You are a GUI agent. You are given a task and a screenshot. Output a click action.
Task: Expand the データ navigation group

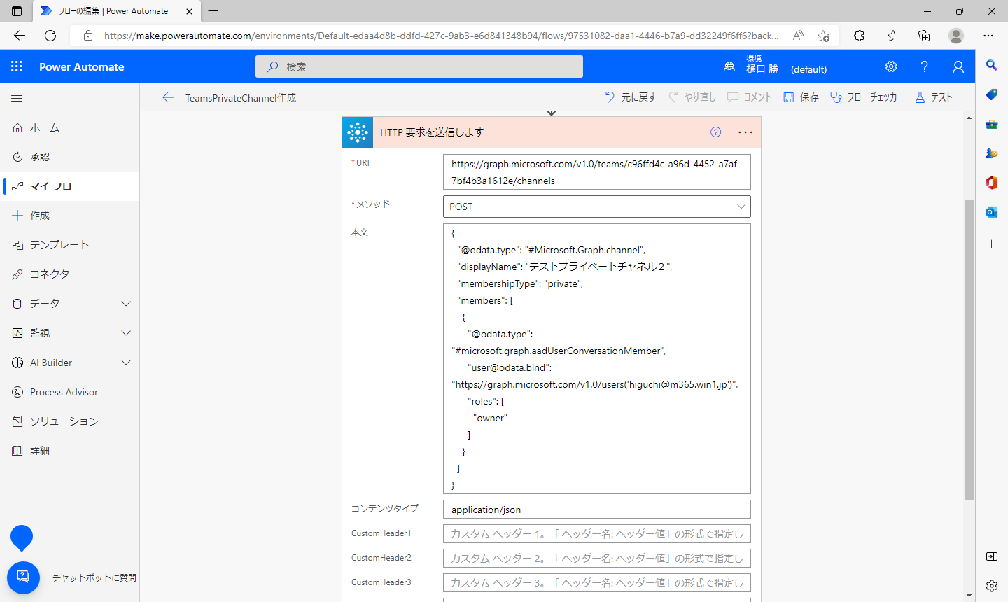(x=126, y=304)
